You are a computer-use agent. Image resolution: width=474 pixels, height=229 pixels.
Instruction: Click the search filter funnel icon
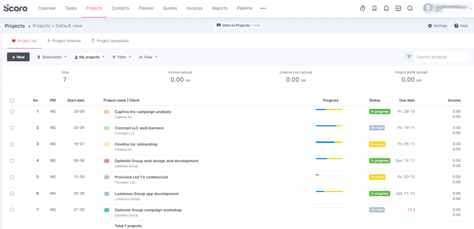coord(409,57)
